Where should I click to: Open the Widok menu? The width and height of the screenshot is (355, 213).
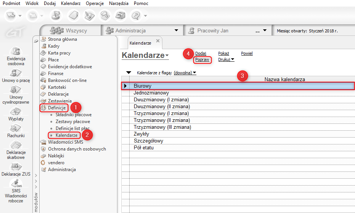(x=32, y=3)
